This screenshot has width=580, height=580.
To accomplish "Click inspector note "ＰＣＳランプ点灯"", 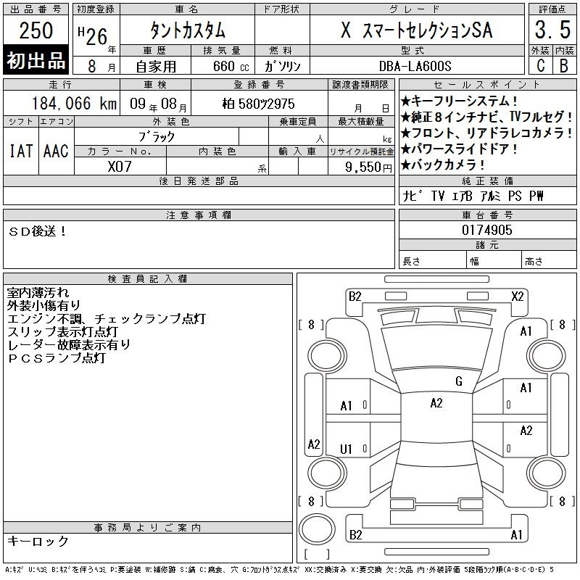I will [57, 358].
